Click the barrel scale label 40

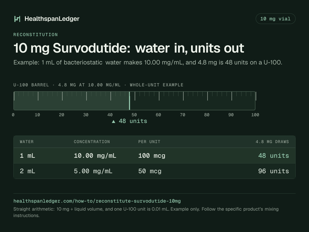(110, 115)
